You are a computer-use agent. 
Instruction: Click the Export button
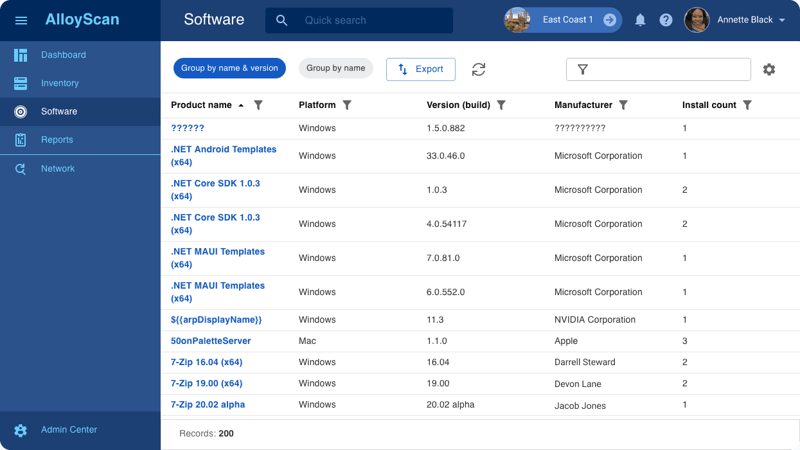point(421,69)
